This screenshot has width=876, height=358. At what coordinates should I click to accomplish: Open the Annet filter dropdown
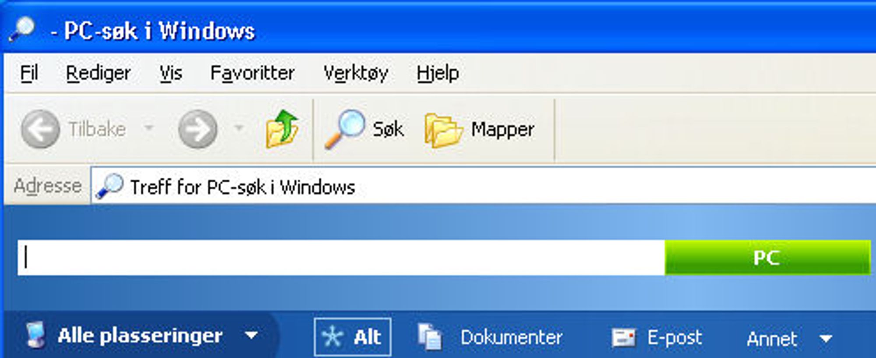(x=789, y=339)
